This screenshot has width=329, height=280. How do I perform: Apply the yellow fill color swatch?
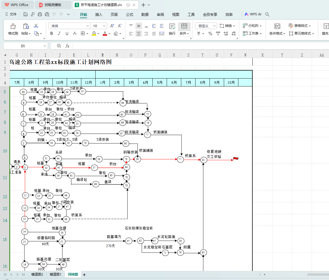94,33
